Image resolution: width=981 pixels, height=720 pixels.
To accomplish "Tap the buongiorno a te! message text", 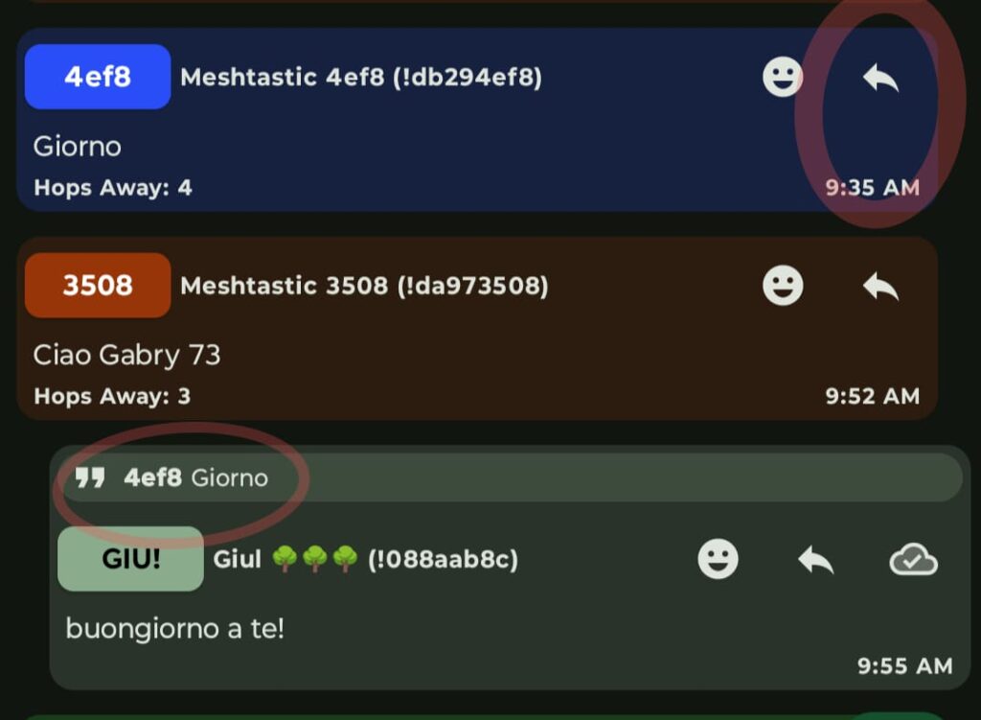I will click(x=174, y=629).
